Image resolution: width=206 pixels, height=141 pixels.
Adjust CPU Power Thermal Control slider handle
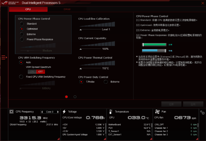click(x=81, y=69)
